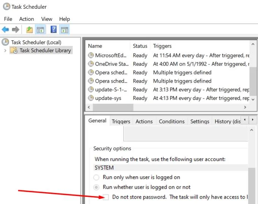
Task: Open the Help question mark icon
Action: tap(53, 30)
